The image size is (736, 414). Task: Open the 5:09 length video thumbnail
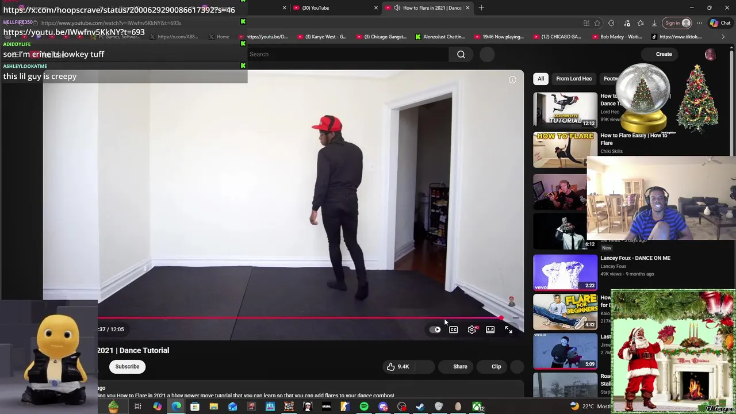pyautogui.click(x=565, y=351)
